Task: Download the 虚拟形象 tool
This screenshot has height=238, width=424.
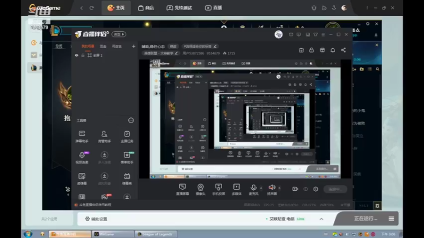Action: pos(104,179)
